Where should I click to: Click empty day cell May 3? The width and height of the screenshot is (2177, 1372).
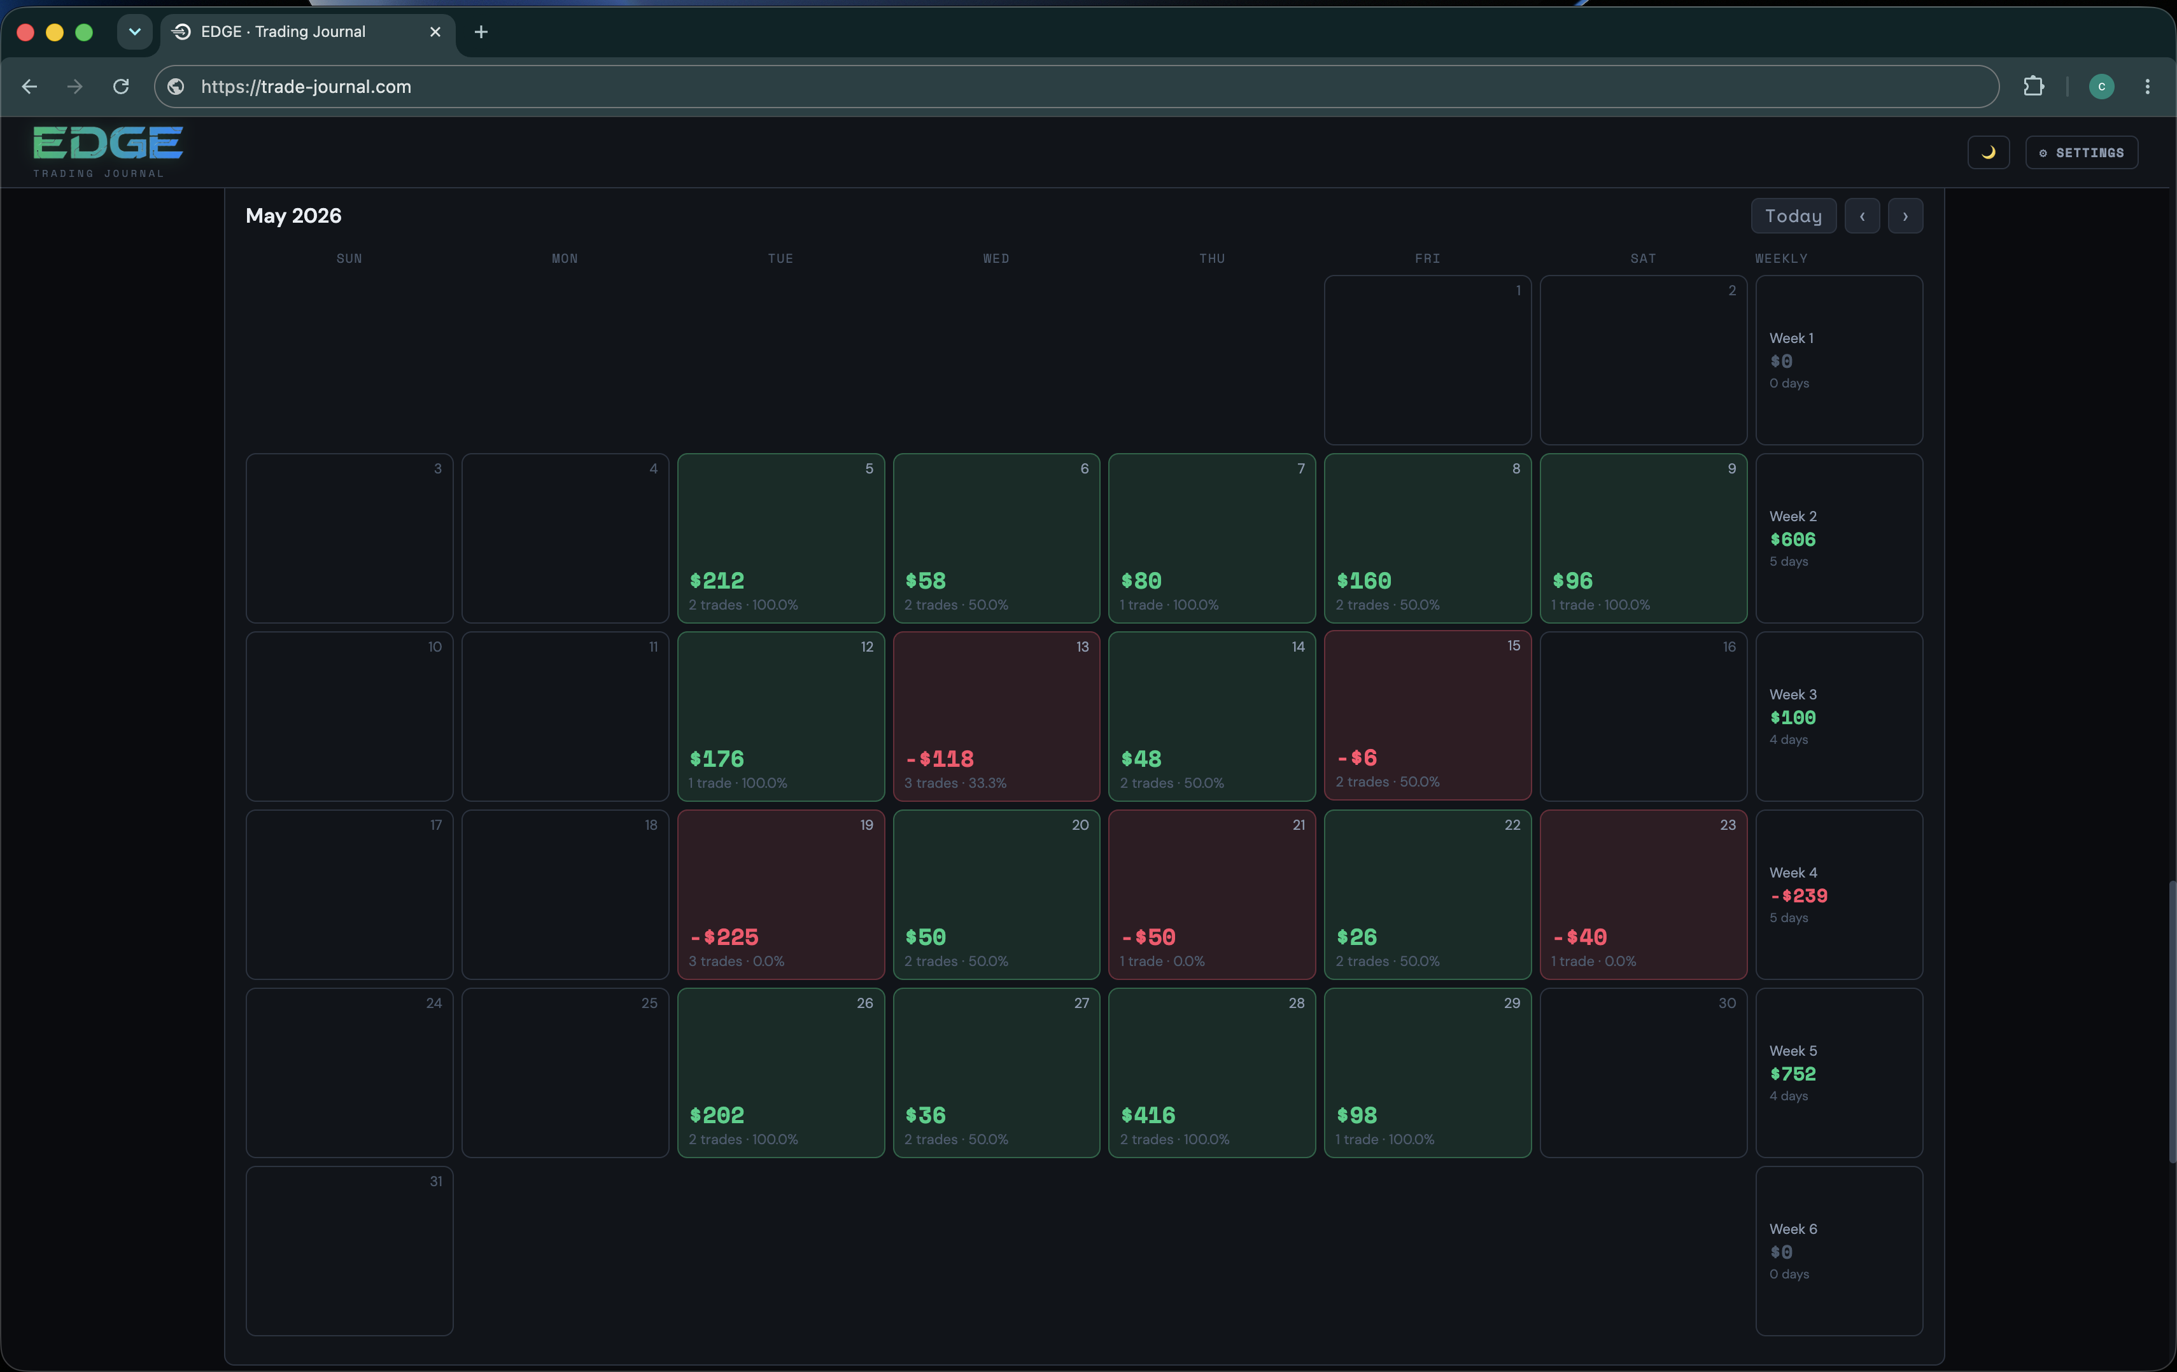click(349, 538)
